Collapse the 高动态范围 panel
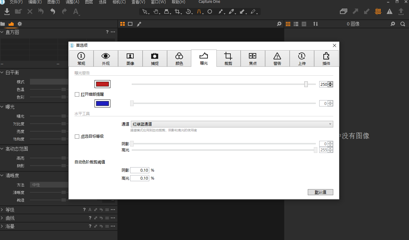Image resolution: width=409 pixels, height=240 pixels. (2, 149)
